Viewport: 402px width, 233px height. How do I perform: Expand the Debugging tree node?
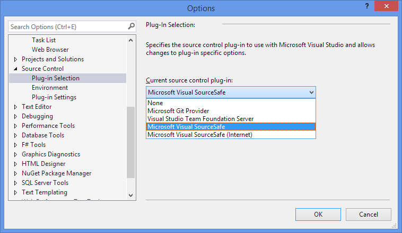click(x=15, y=116)
